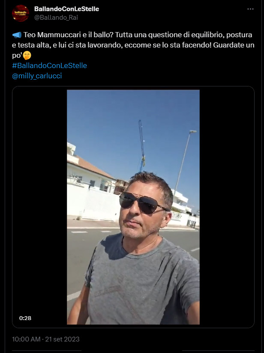The height and width of the screenshot is (353, 264).
Task: Open the @Ballando_Rai handle
Action: click(56, 18)
